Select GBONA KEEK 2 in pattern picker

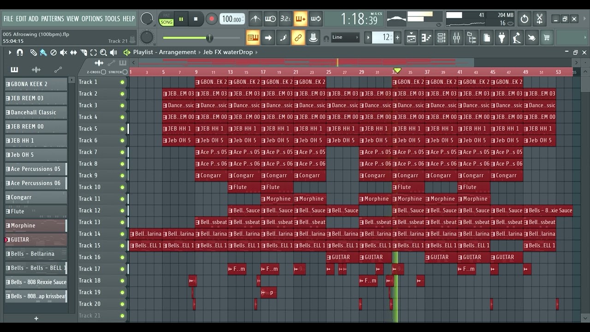[x=36, y=84]
